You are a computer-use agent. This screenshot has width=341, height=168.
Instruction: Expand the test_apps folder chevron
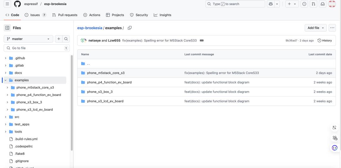tap(5, 124)
